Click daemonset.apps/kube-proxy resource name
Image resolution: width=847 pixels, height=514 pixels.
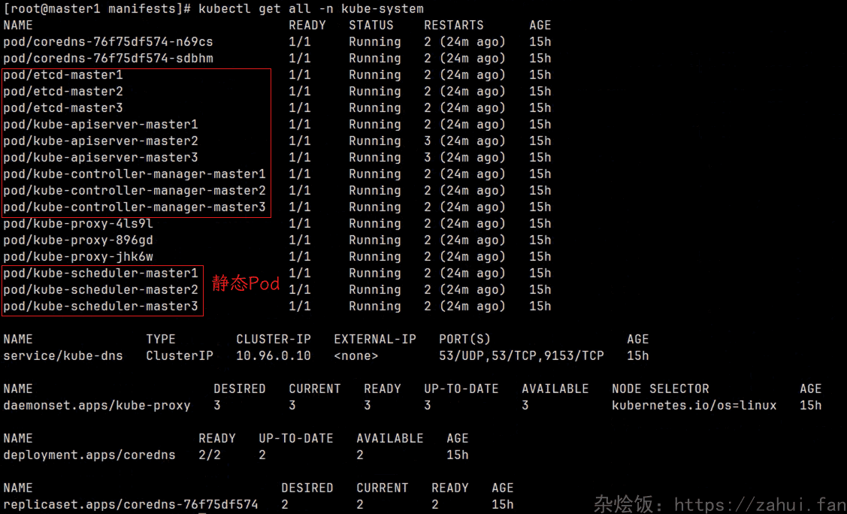(97, 406)
